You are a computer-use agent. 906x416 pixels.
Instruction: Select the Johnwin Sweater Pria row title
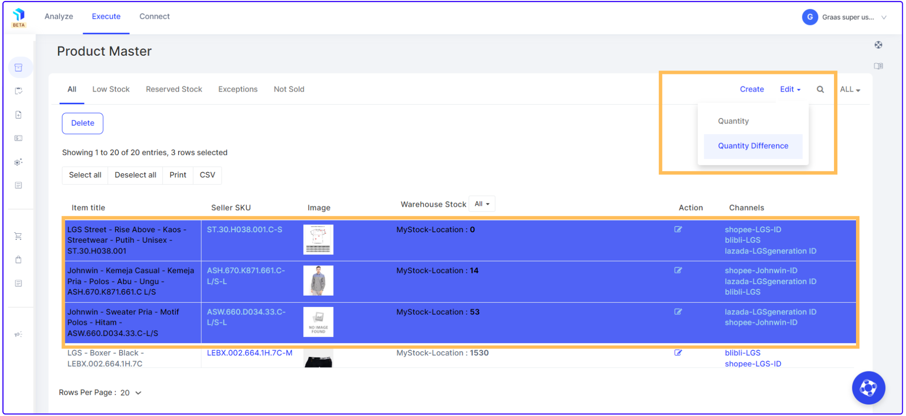click(x=123, y=322)
